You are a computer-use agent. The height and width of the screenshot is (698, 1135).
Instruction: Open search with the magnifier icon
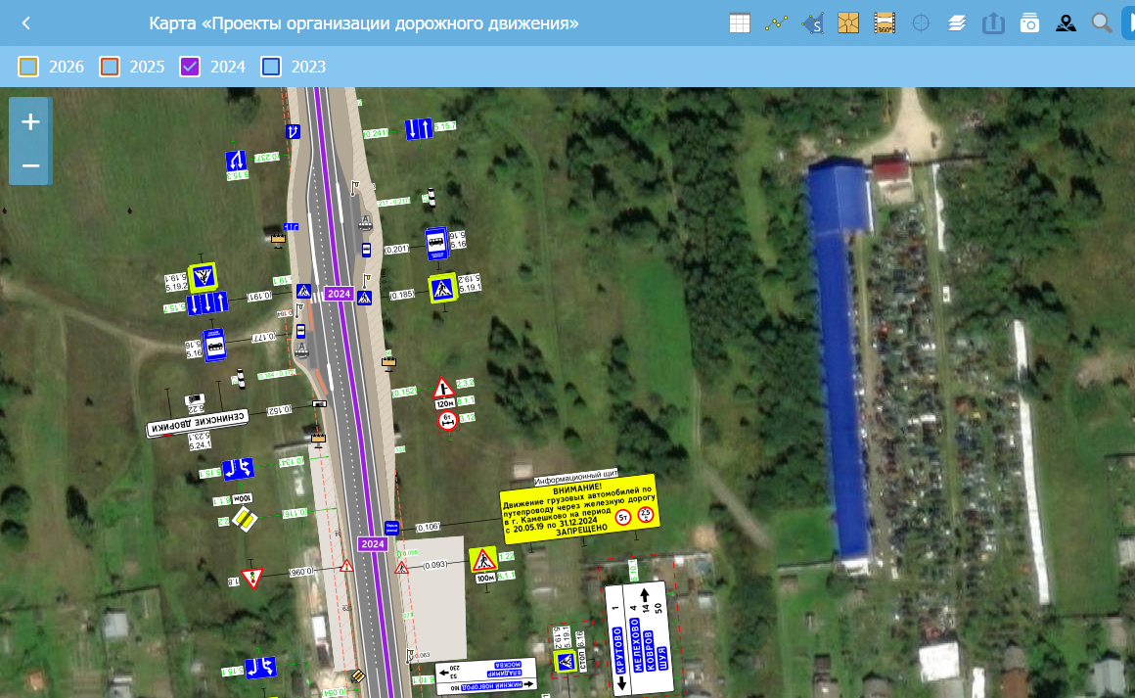click(1102, 23)
